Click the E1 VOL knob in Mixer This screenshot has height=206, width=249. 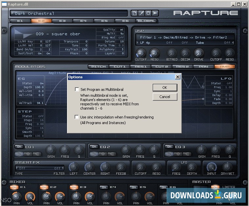30,196
